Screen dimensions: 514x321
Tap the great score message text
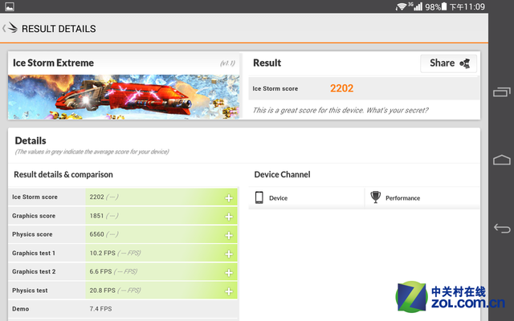pyautogui.click(x=340, y=110)
